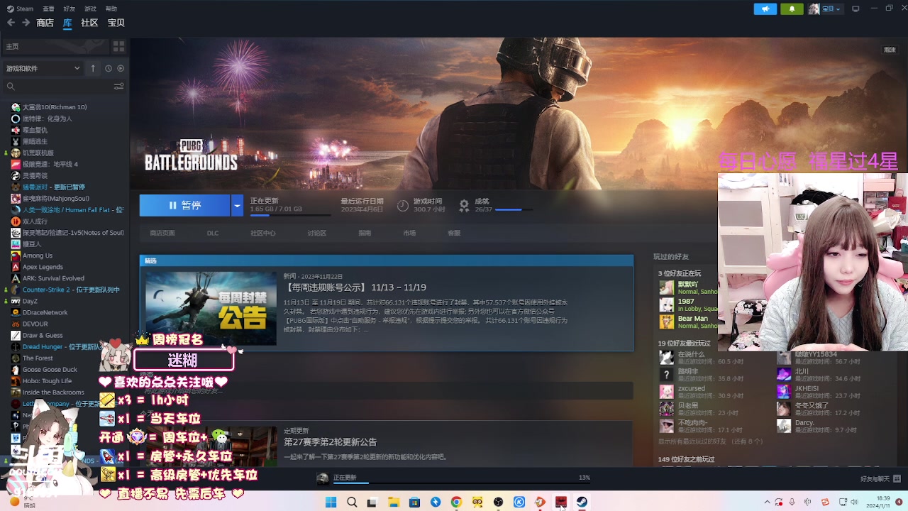Image resolution: width=908 pixels, height=511 pixels.
Task: Open 【每周违规账号公示】 11/13 ~ 11/19 news title
Action: pyautogui.click(x=355, y=287)
